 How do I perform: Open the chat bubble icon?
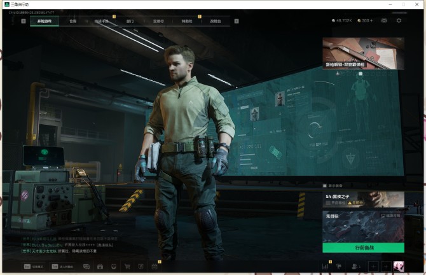(x=86, y=267)
